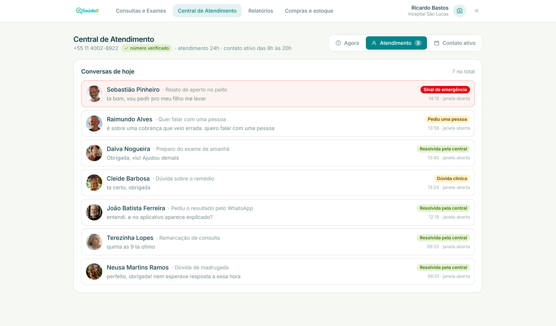The width and height of the screenshot is (556, 326).
Task: Click the clock icon in Agora tab
Action: [x=338, y=43]
